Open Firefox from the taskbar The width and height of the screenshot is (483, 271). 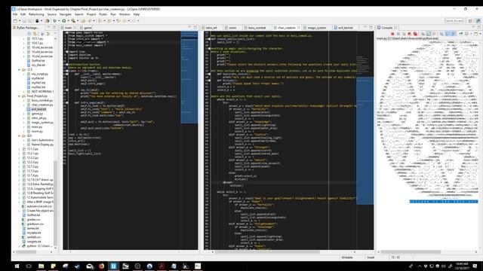pyautogui.click(x=101, y=266)
